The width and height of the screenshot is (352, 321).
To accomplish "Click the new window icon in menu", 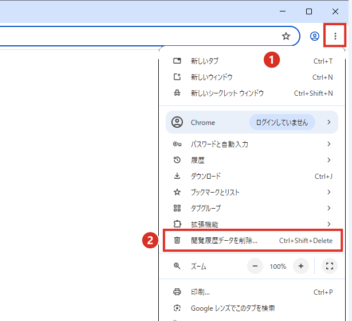I will [x=177, y=77].
